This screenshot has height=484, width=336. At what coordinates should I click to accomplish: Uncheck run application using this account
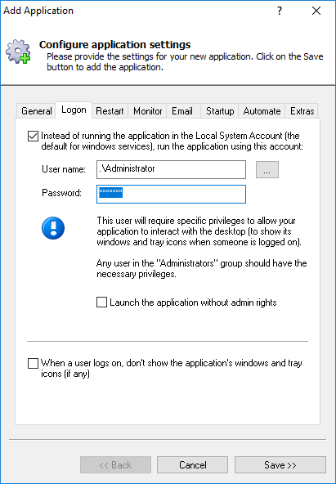click(x=33, y=136)
